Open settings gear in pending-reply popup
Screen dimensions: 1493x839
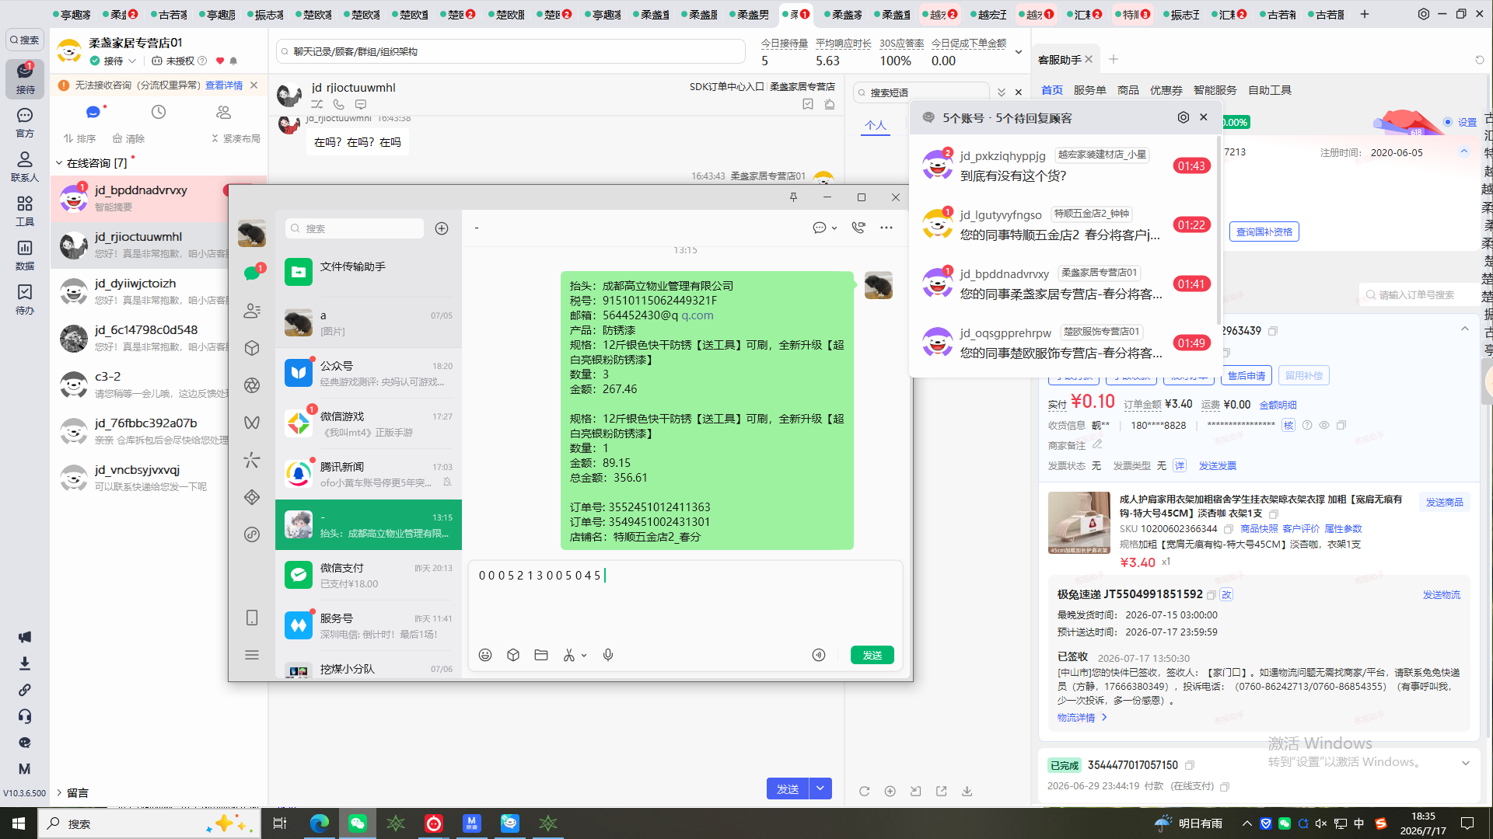click(x=1183, y=117)
